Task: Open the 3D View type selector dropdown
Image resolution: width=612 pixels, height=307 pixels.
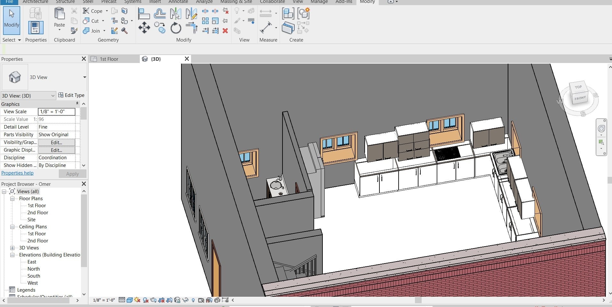Action: [x=84, y=77]
